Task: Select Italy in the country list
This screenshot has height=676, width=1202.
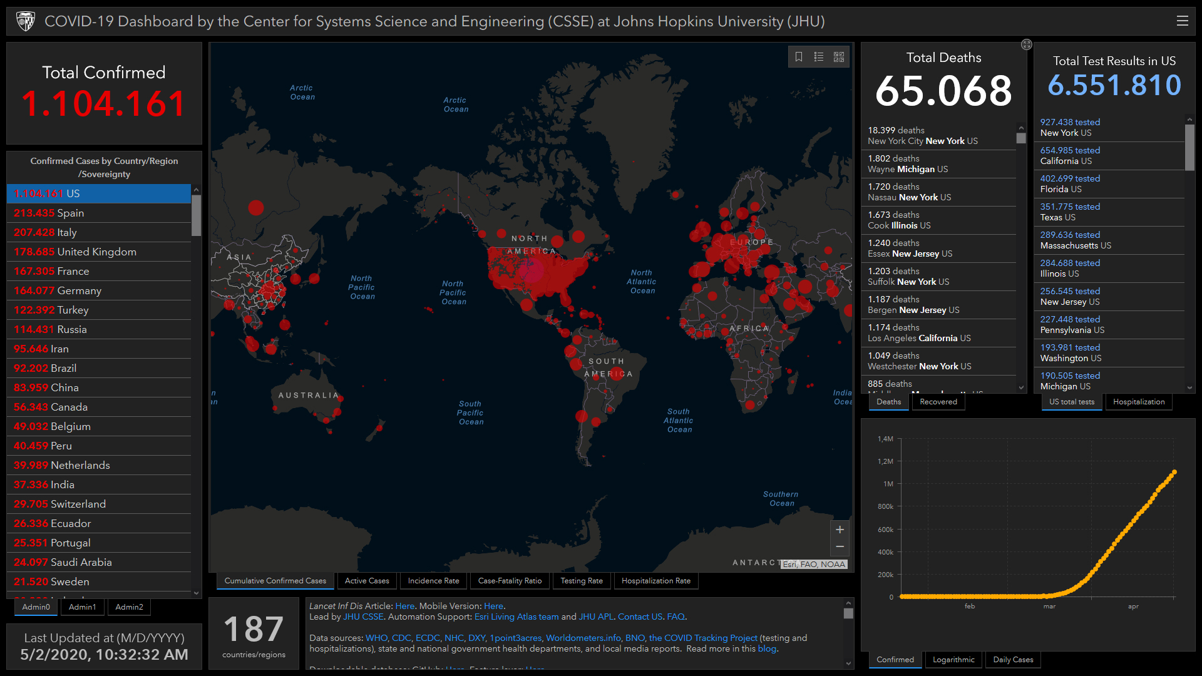Action: 99,232
